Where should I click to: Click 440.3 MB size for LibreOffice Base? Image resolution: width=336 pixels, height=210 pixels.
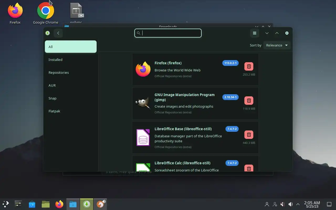[x=249, y=143]
